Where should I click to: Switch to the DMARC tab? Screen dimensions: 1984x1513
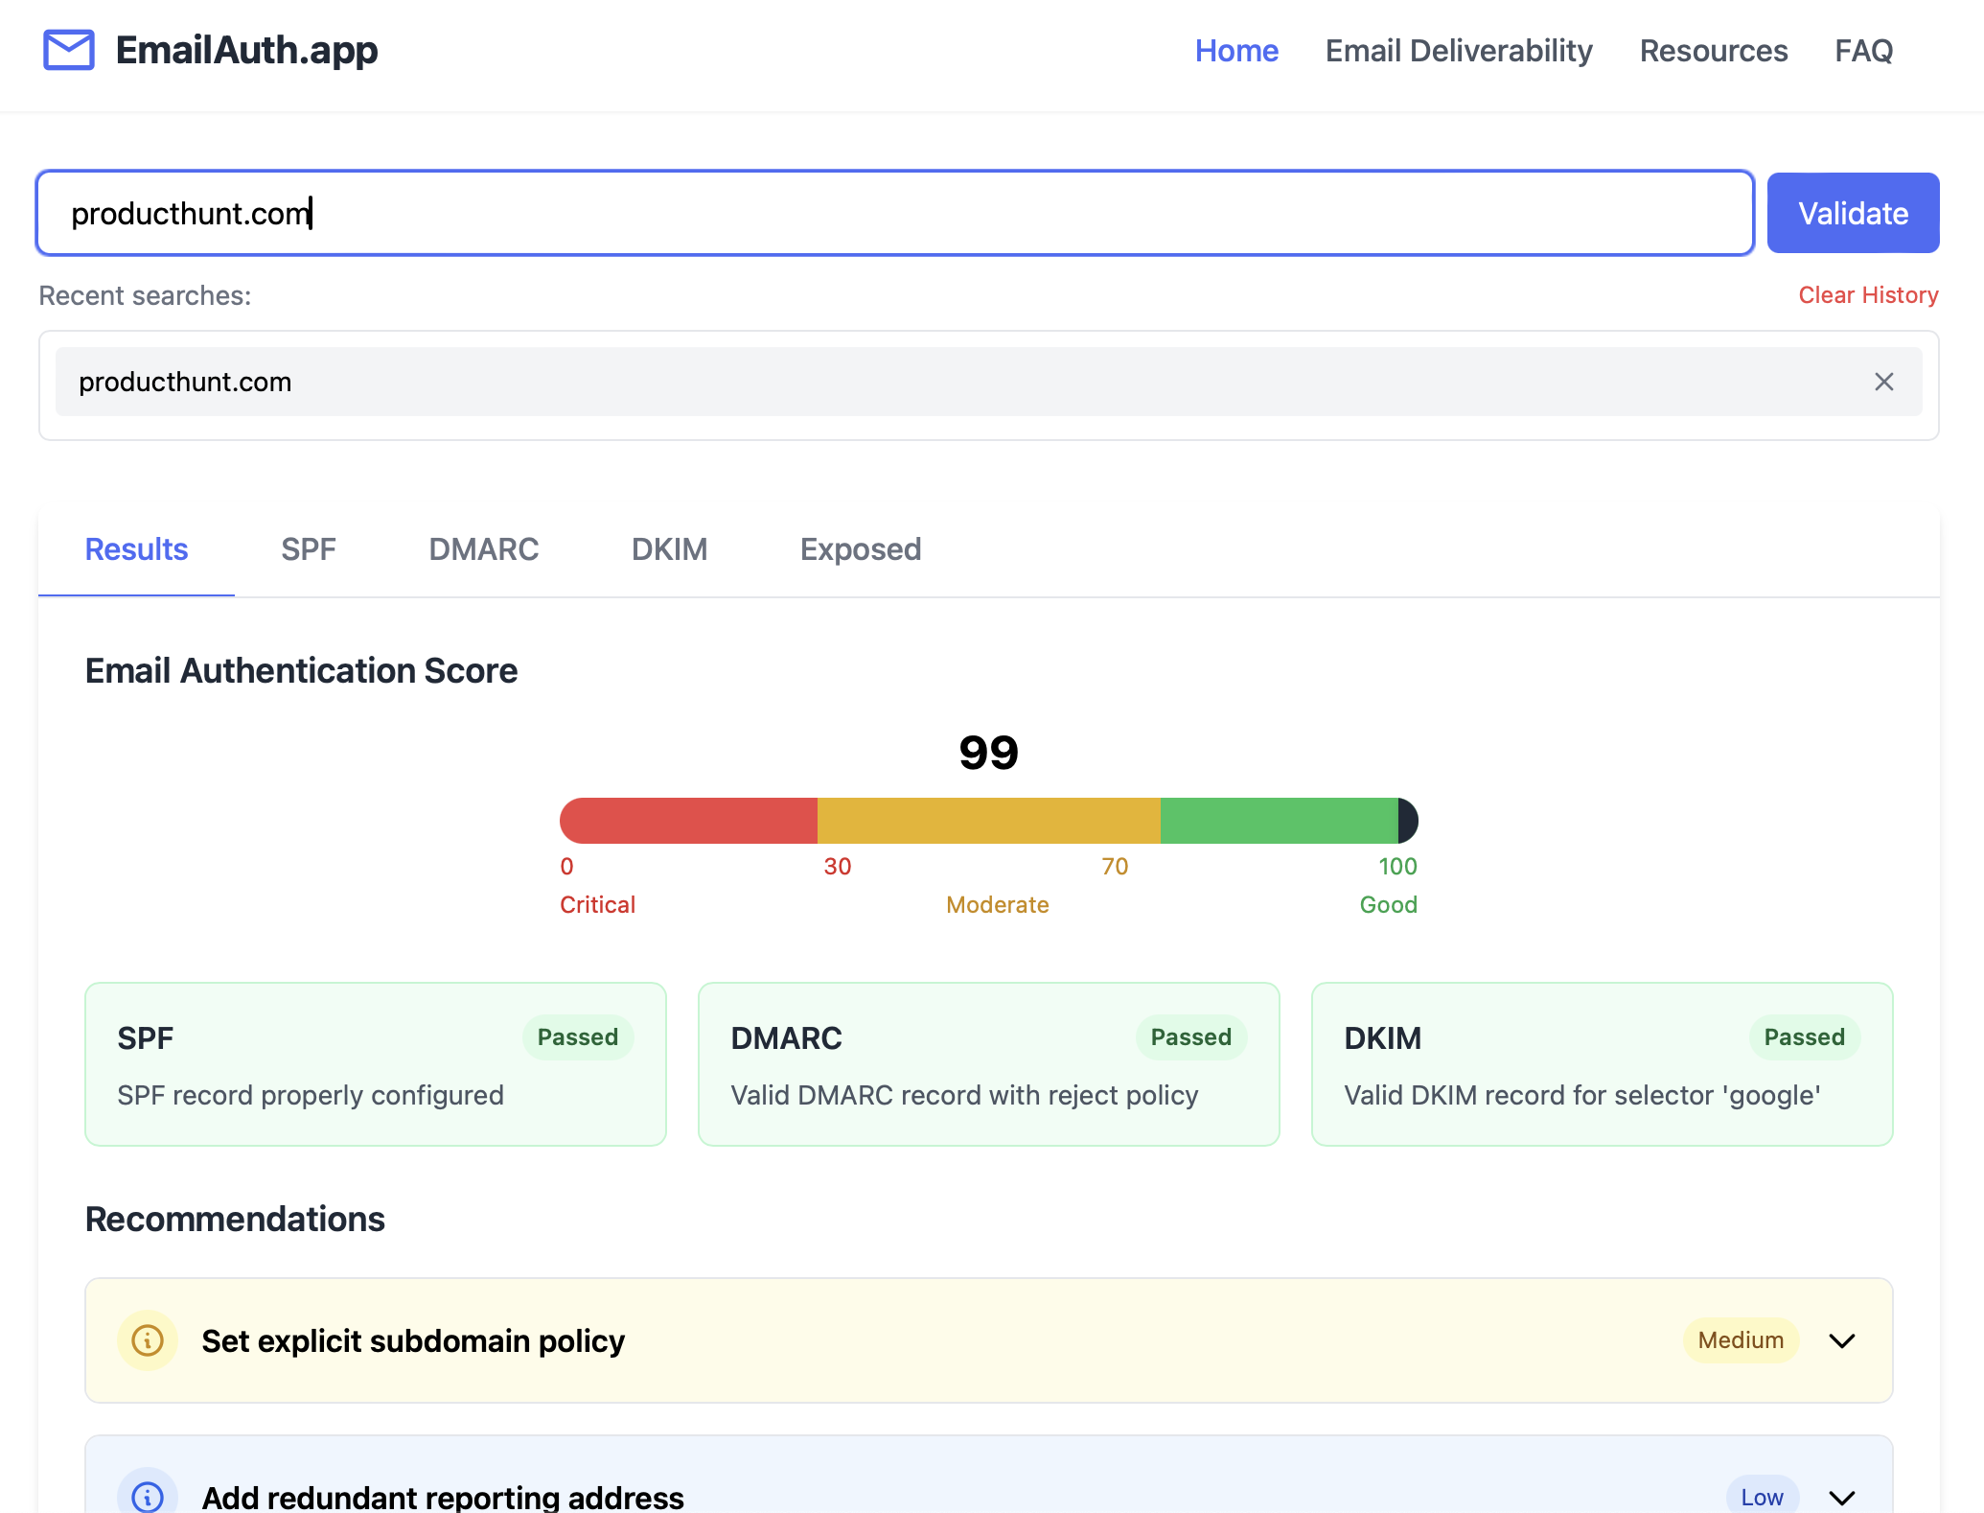click(484, 549)
